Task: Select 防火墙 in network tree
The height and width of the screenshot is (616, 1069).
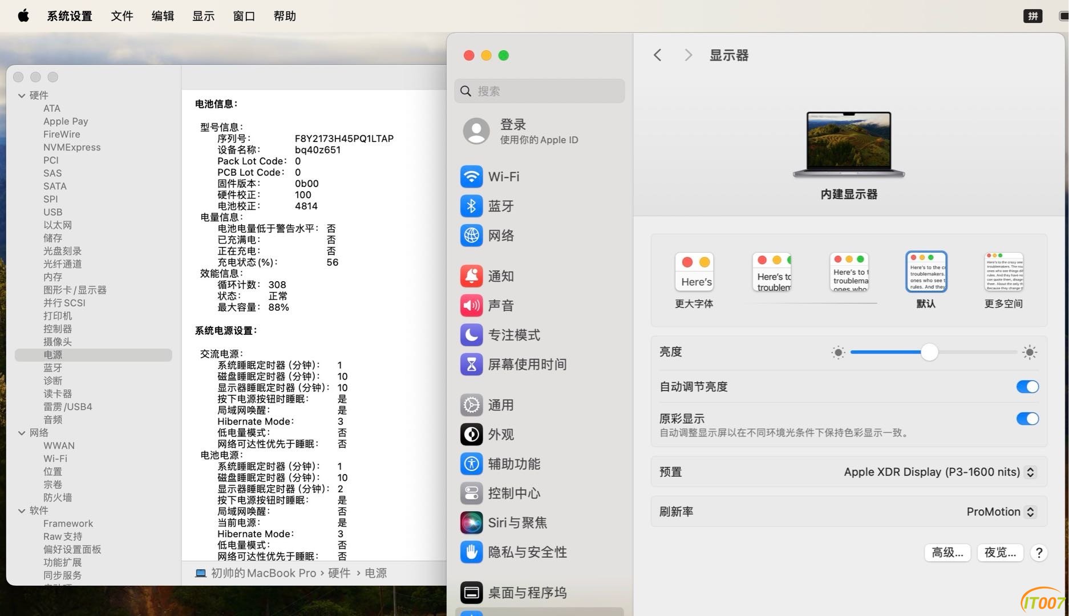Action: point(58,497)
